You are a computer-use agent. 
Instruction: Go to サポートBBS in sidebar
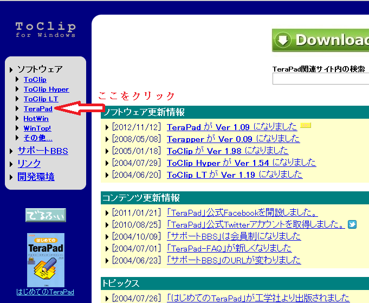[x=43, y=151]
